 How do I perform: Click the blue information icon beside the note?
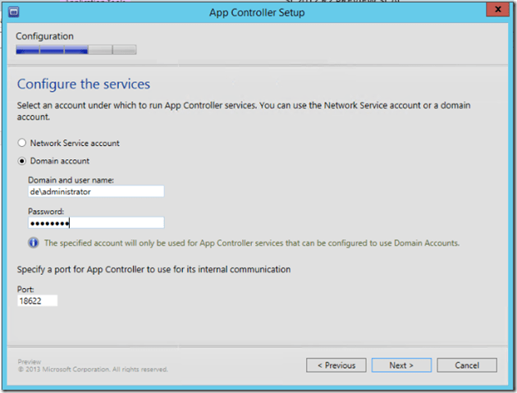pyautogui.click(x=34, y=243)
